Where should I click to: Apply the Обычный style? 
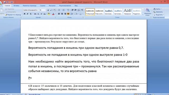[90, 12]
